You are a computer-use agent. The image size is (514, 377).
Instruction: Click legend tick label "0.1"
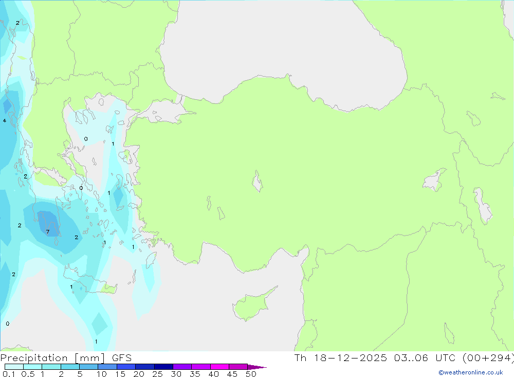[x=9, y=374]
